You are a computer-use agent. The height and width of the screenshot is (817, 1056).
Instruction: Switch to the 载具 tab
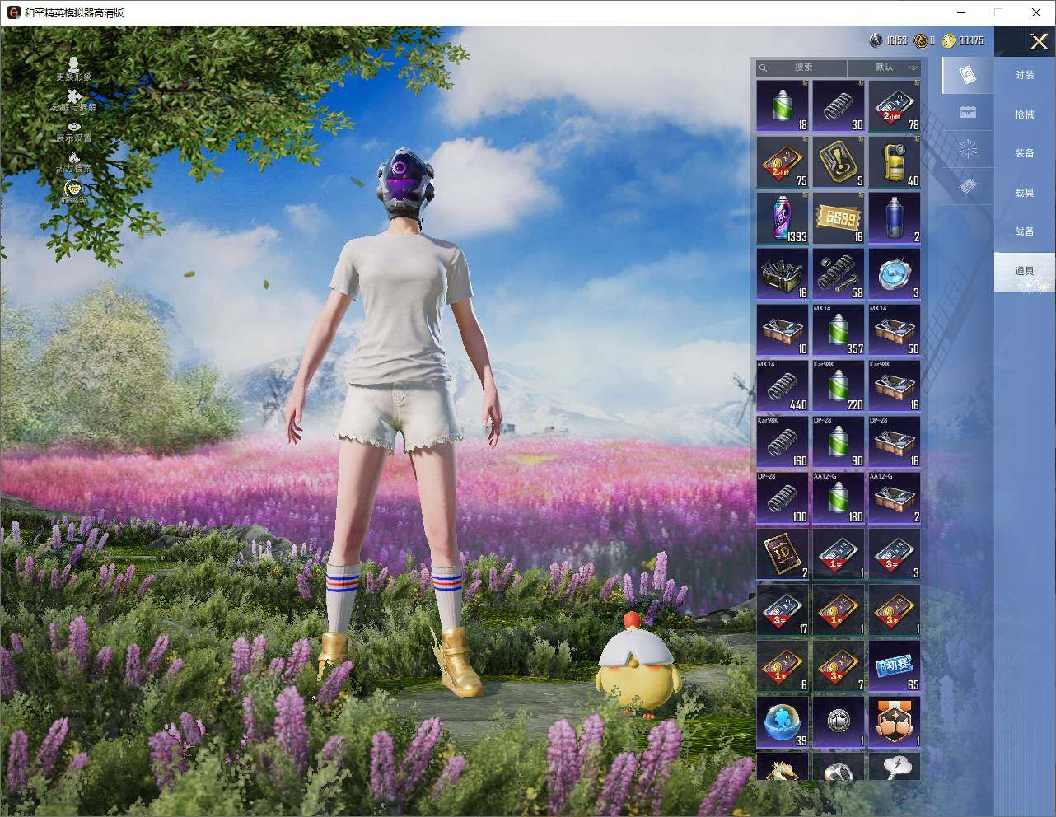pos(1024,193)
